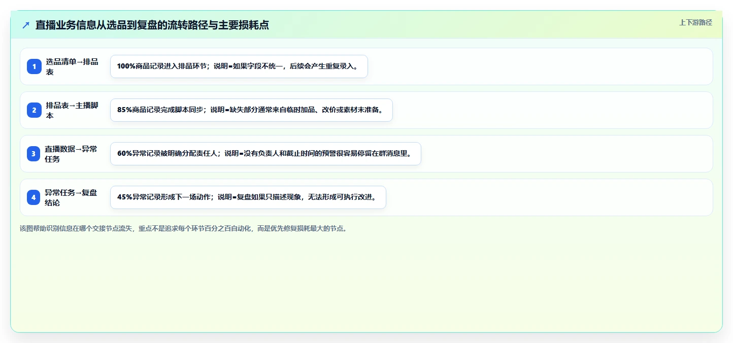Open the 60%异常记录被明确分配责任人 description box
733x343 pixels.
coord(265,154)
